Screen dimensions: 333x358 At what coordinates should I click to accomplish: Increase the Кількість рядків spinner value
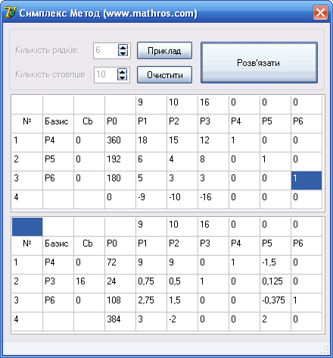pos(123,47)
